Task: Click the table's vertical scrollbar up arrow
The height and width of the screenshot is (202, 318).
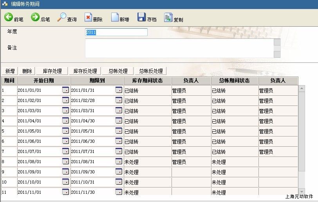Action: (302, 88)
